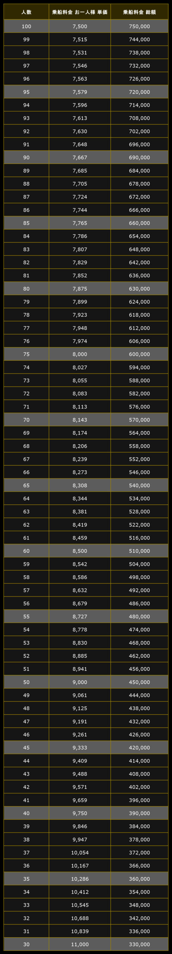
Task: Select the 750,000 total cell
Action: click(139, 26)
